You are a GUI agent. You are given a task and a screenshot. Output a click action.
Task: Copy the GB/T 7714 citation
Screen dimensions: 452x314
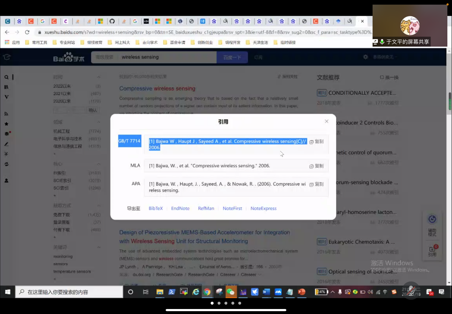click(x=316, y=142)
